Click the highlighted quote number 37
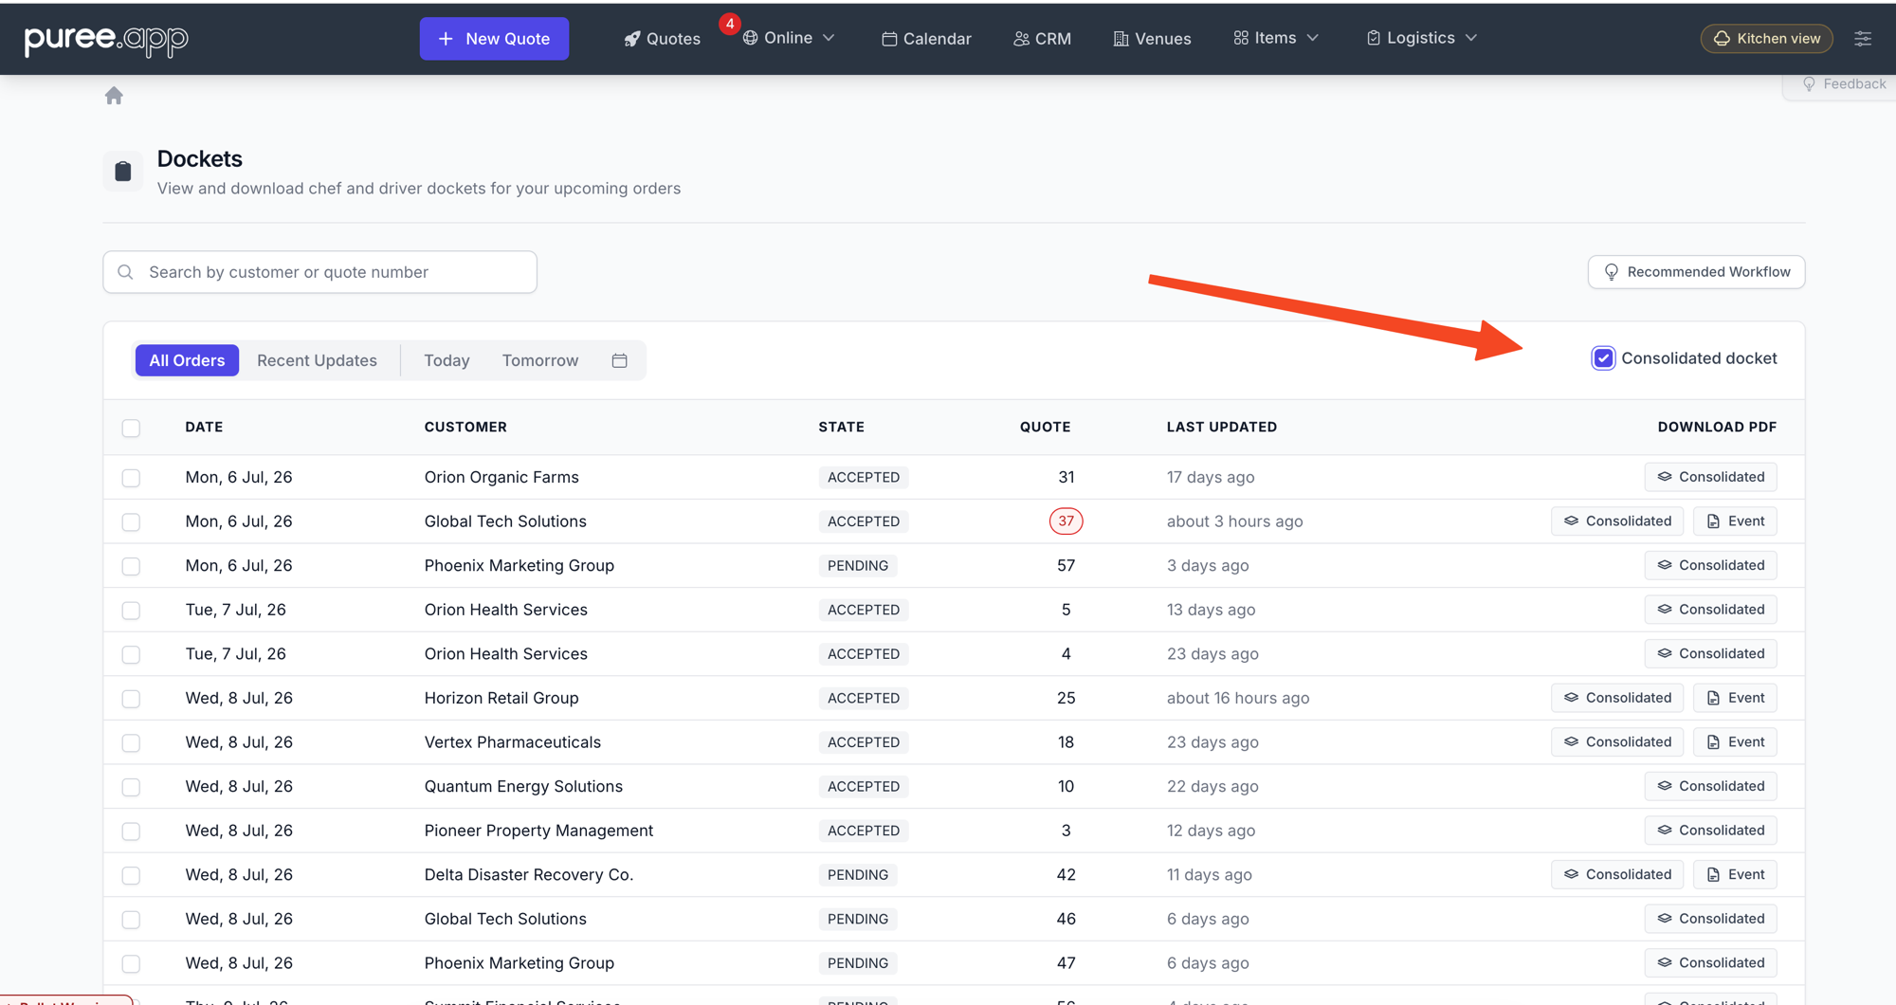Viewport: 1896px width, 1005px height. [1066, 521]
